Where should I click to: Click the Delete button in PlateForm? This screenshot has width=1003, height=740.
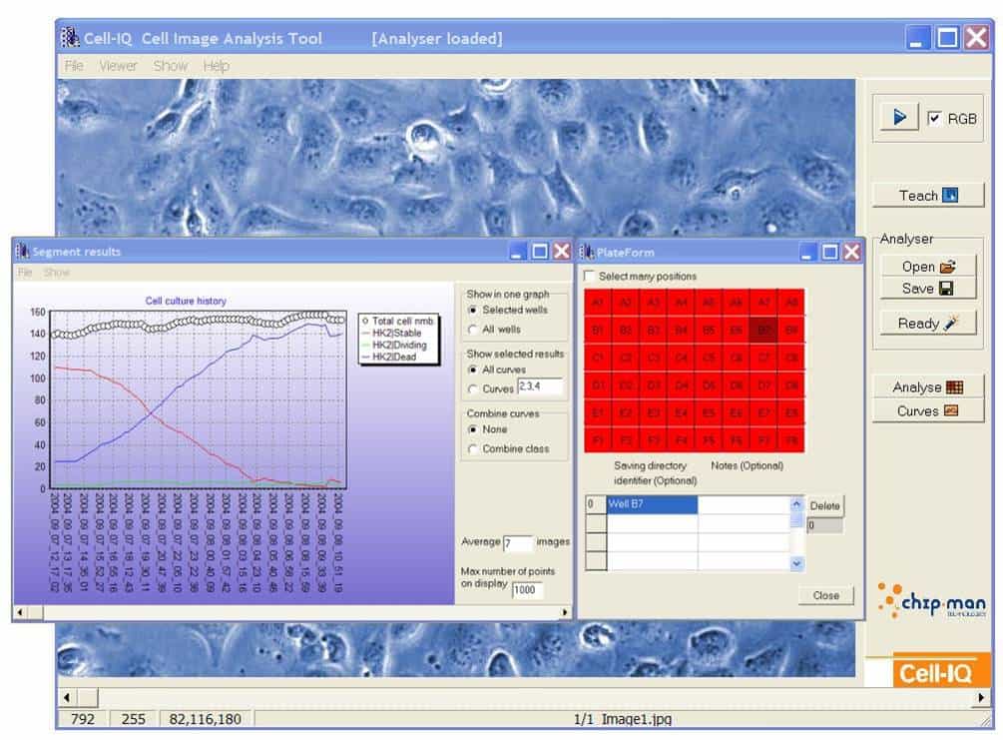tap(824, 505)
